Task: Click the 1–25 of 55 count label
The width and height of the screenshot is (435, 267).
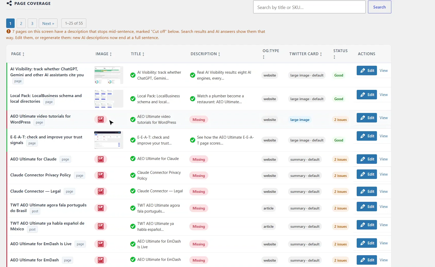Action: point(74,23)
